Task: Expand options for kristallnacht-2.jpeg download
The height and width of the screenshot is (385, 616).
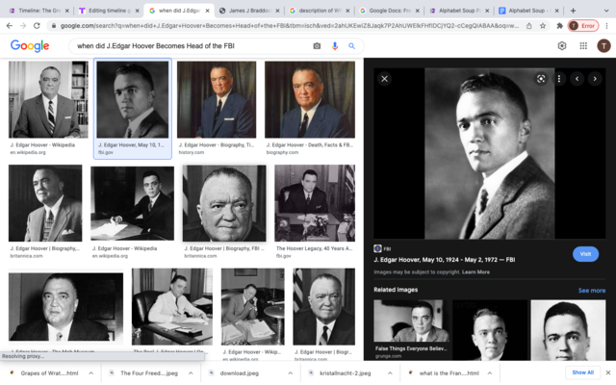Action: [x=390, y=372]
